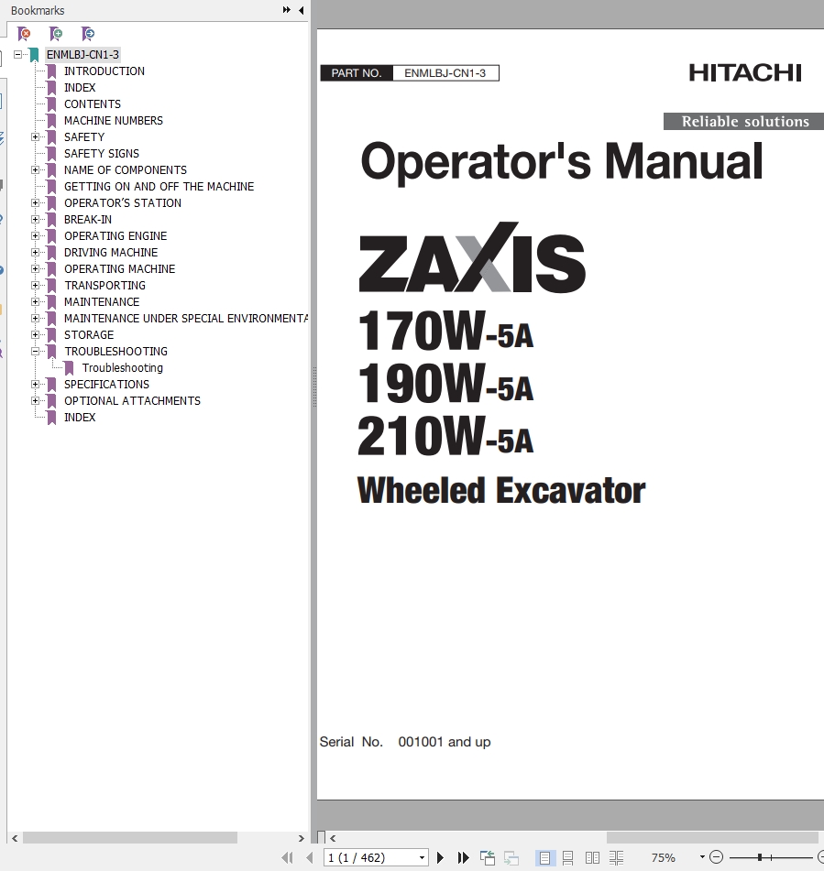Viewport: 824px width, 871px height.
Task: Open the Troubleshooting child bookmark
Action: (x=122, y=368)
